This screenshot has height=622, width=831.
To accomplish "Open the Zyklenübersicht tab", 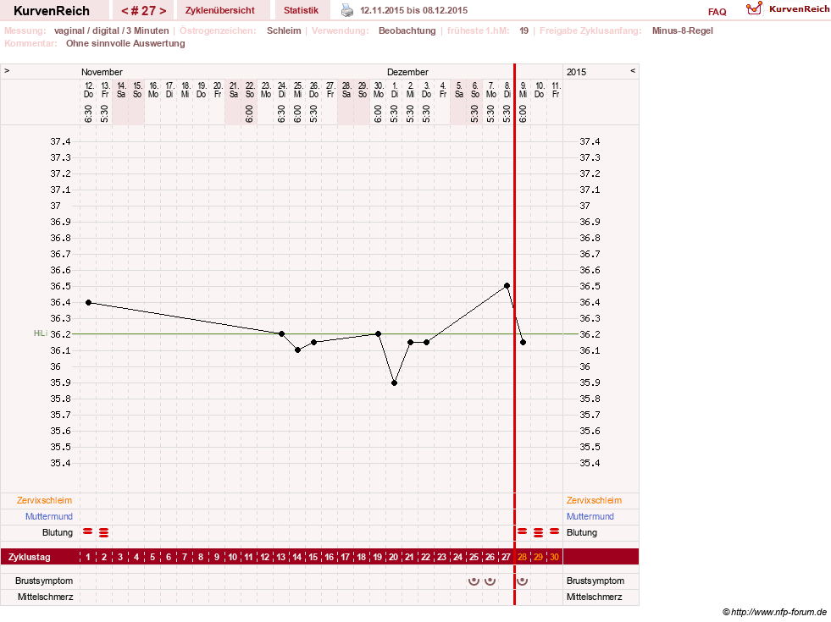I will click(x=220, y=10).
